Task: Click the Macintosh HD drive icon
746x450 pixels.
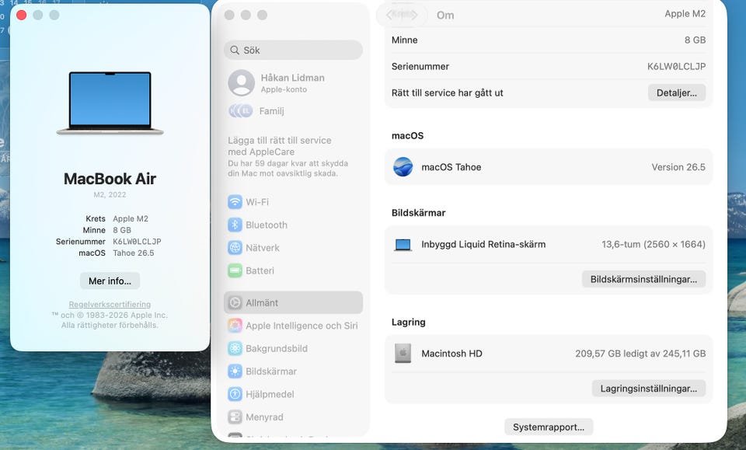Action: pyautogui.click(x=403, y=354)
